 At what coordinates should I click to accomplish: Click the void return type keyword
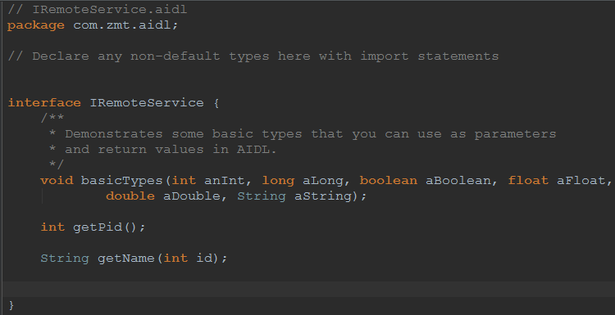pos(57,180)
